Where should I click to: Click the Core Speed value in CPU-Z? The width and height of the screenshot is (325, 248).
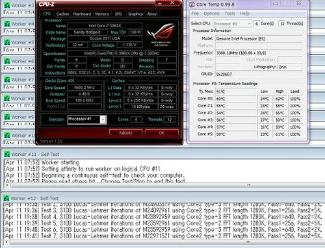tap(84, 88)
